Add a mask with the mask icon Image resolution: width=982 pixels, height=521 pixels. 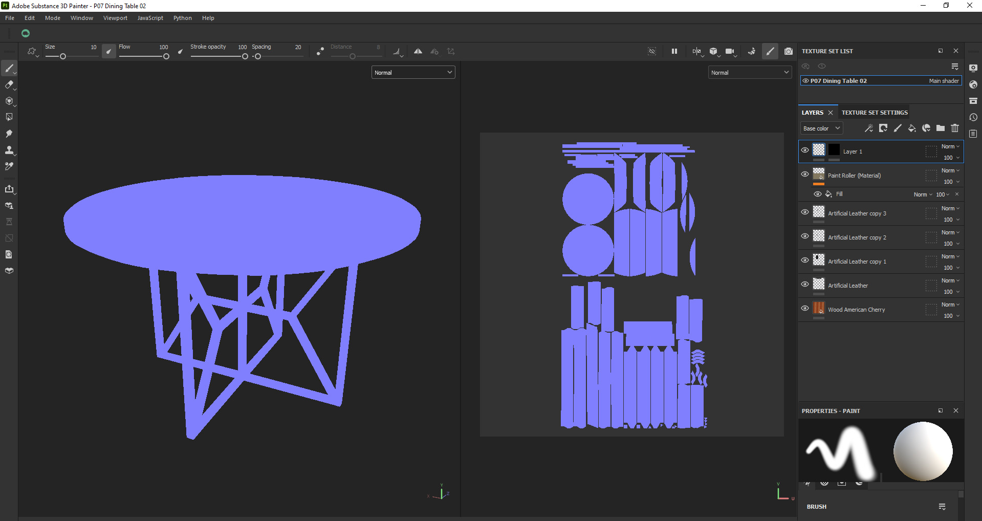[x=883, y=128]
